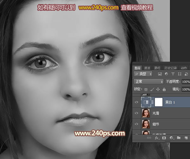Filter layers by pixel image type
The height and width of the screenshot is (159, 190).
tap(160, 74)
